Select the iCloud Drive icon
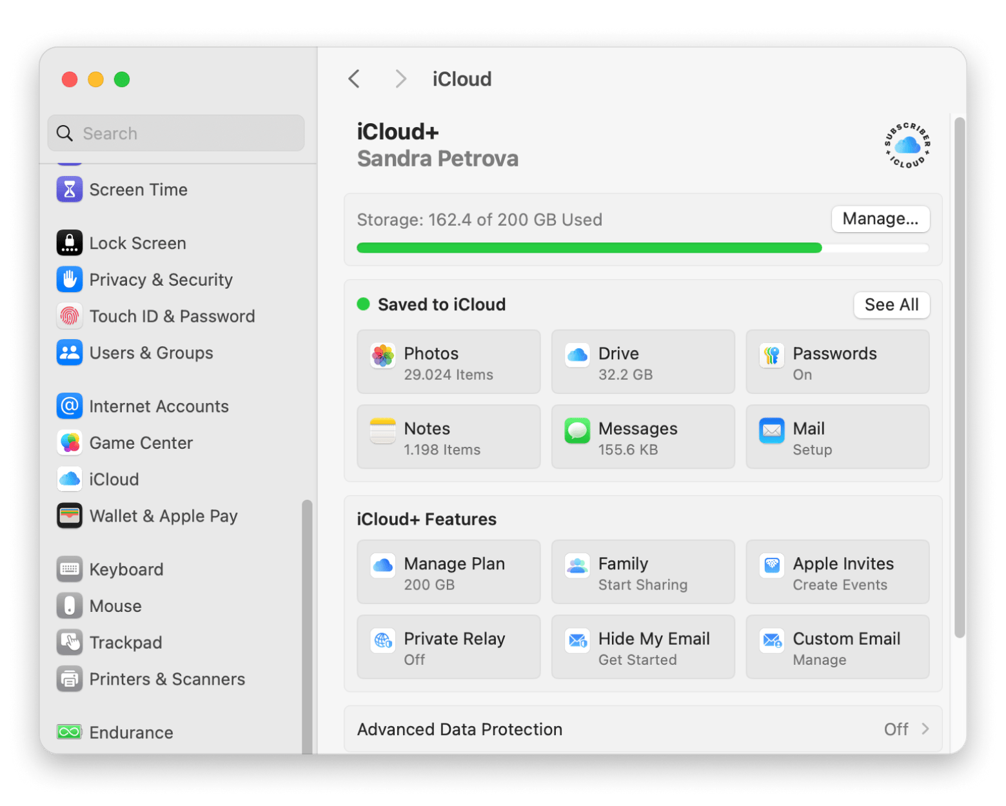Viewport: 1006px width, 806px height. click(577, 355)
